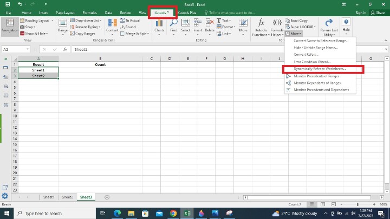Screen dimensions: 390x219
Task: Undo the last action
Action: (19, 4)
